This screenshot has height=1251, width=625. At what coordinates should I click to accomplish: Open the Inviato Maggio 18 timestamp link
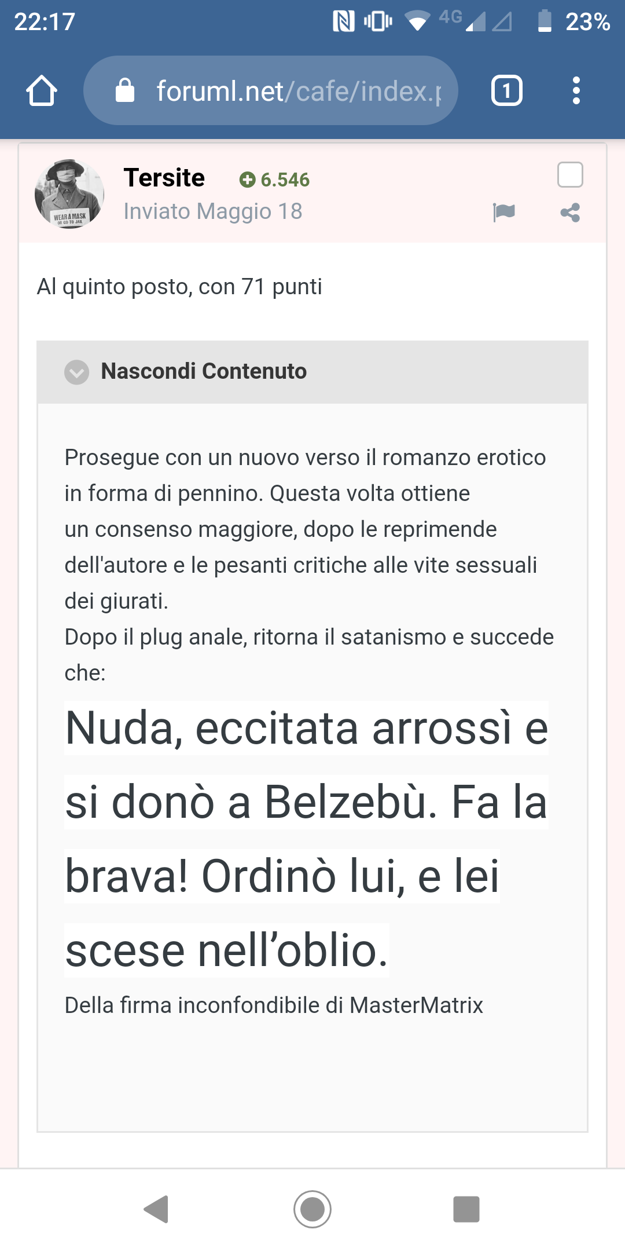click(x=213, y=211)
